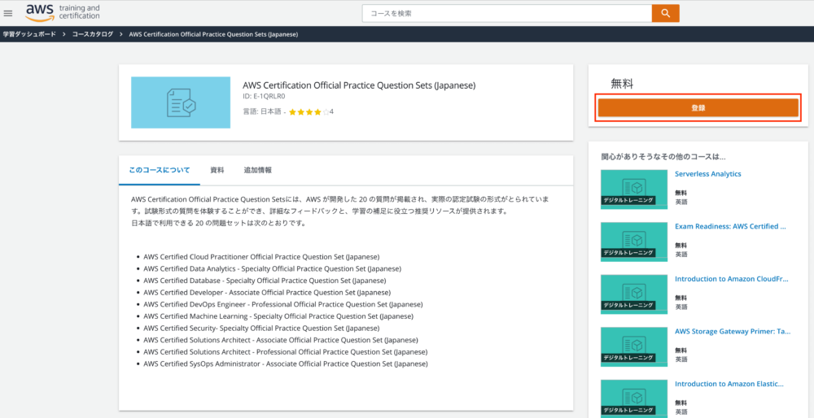This screenshot has height=418, width=814.
Task: Click the Serverless Analytics course thumbnail
Action: [x=634, y=189]
